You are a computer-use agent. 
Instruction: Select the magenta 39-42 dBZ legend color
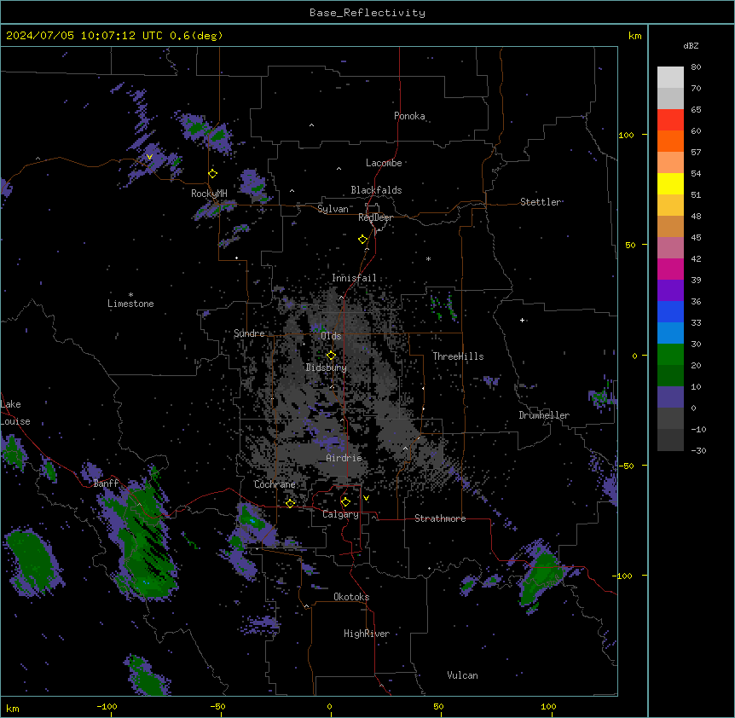pos(670,269)
